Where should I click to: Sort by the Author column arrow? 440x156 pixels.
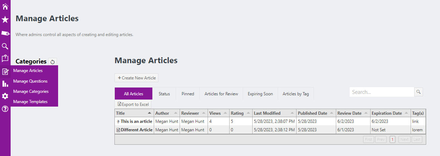[175, 113]
